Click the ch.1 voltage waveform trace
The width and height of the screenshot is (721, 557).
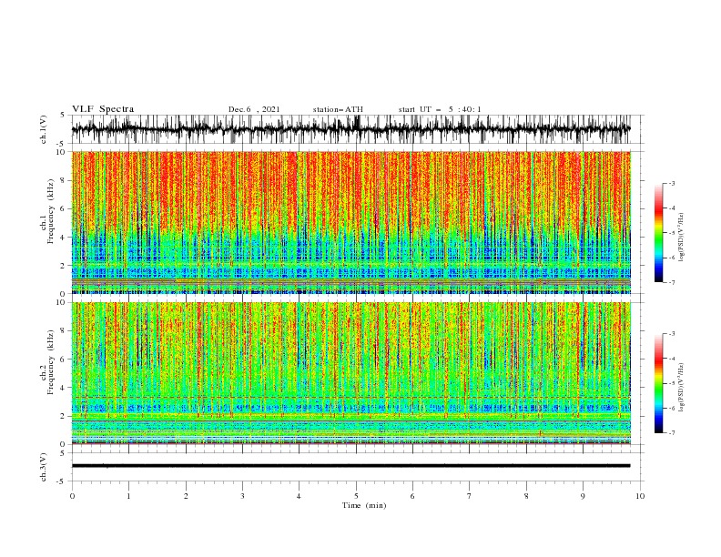click(350, 129)
